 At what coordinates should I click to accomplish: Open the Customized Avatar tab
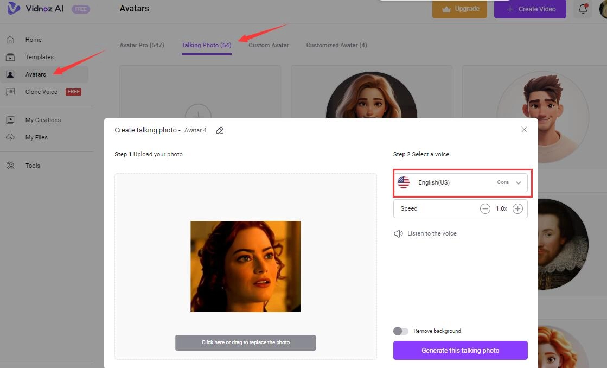pyautogui.click(x=336, y=45)
